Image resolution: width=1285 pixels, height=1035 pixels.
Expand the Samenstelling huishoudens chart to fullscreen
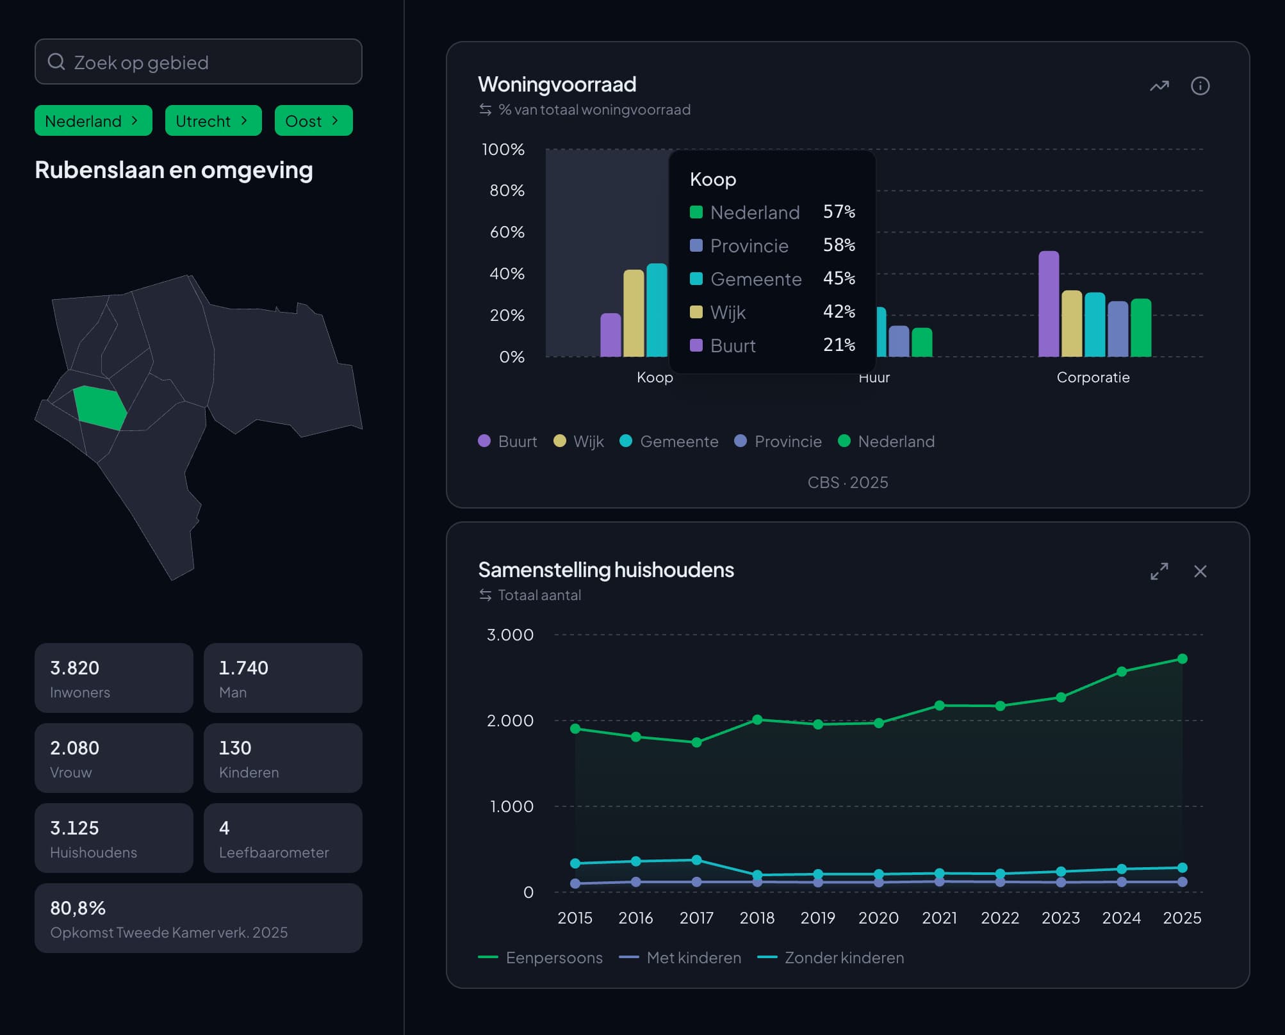1159,571
